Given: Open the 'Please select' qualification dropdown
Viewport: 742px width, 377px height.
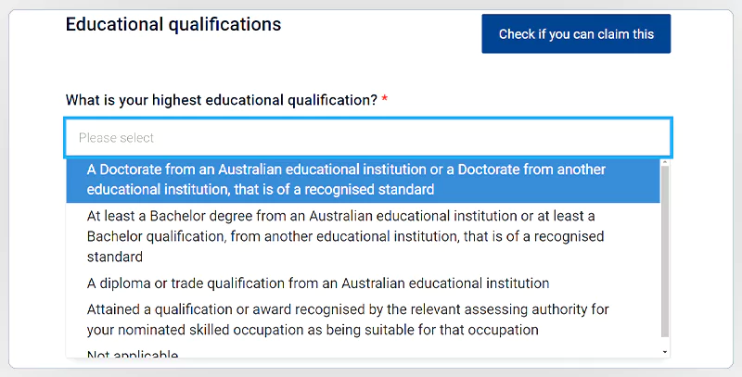Looking at the screenshot, I should (x=367, y=138).
